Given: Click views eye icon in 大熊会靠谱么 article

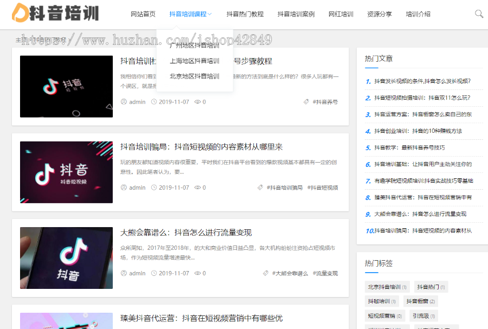Looking at the screenshot, I should click(x=197, y=273).
